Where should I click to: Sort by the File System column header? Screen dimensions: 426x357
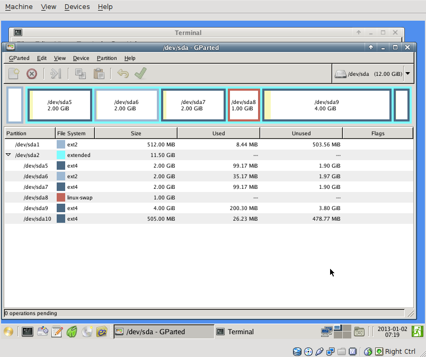pos(75,133)
